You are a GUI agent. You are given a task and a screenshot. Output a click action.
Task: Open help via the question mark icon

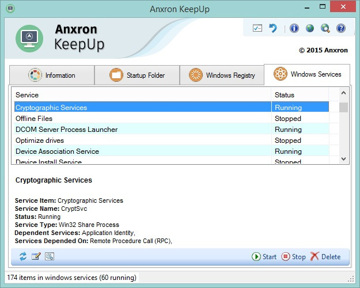click(341, 28)
